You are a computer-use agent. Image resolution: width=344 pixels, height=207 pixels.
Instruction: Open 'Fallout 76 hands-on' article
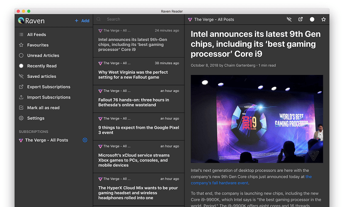coord(139,99)
